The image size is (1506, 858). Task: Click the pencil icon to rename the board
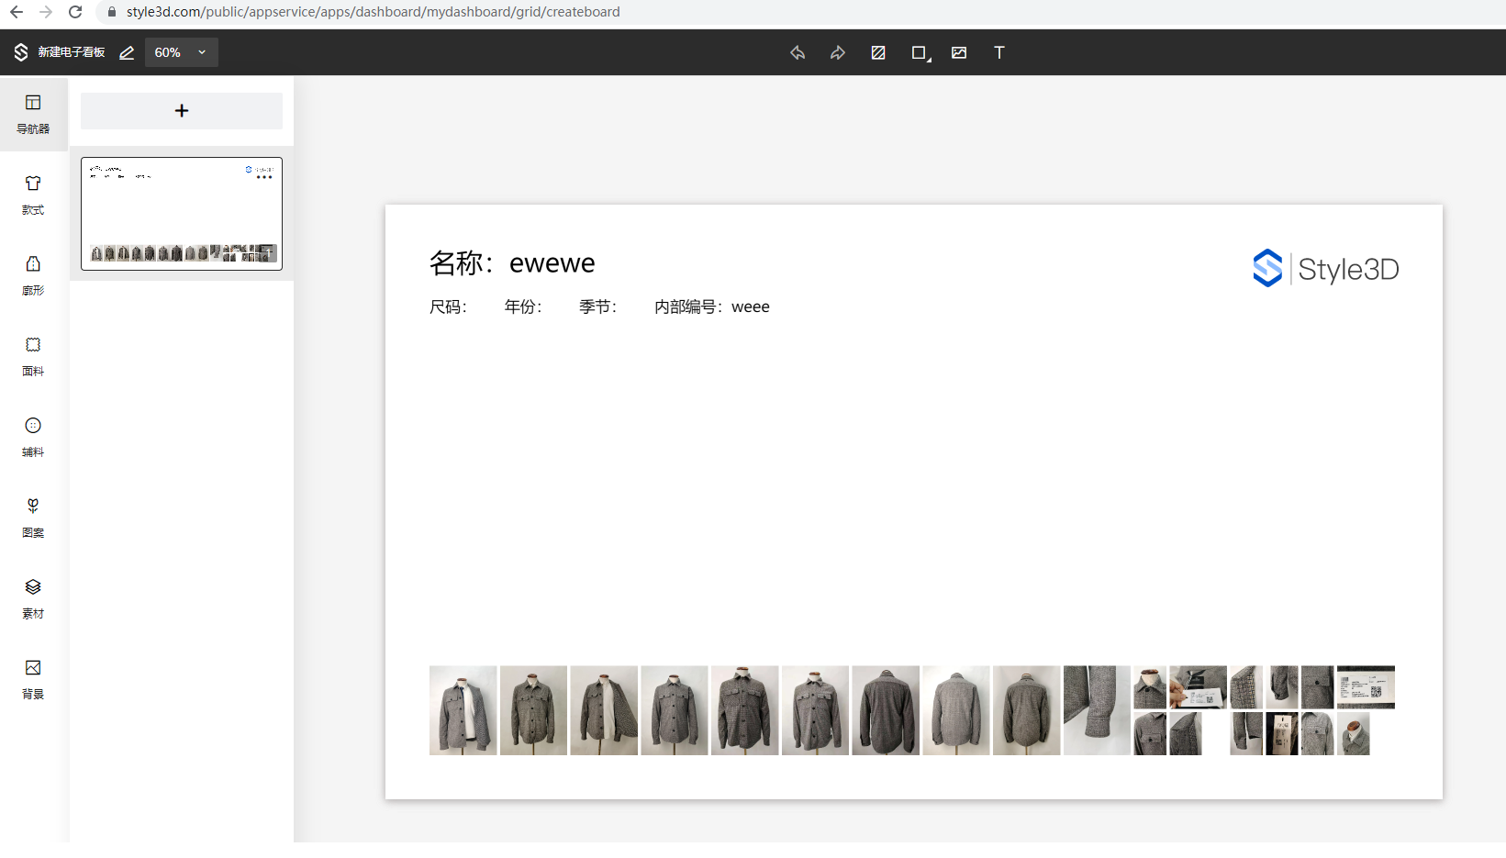click(127, 53)
